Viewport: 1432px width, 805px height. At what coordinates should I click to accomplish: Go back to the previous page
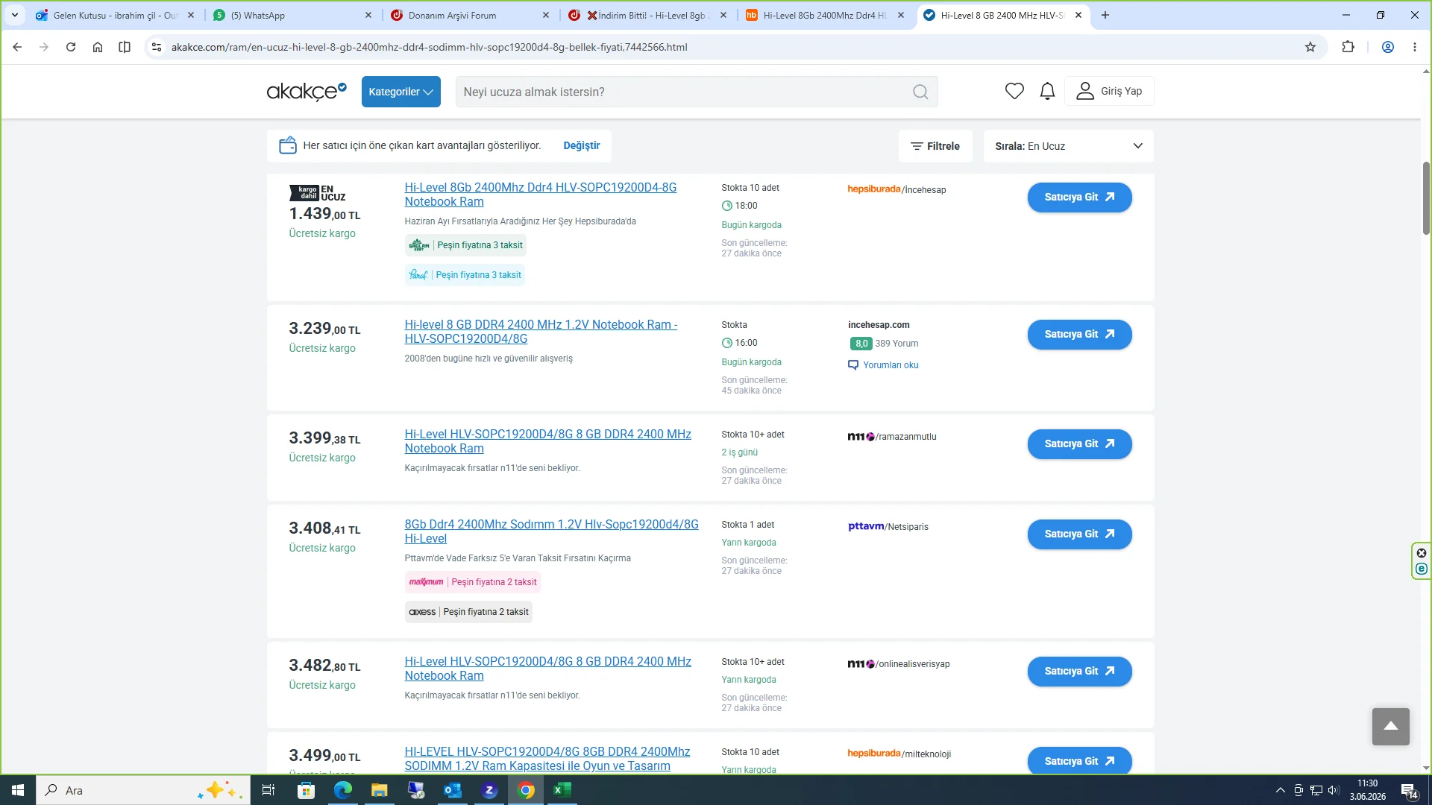17,47
